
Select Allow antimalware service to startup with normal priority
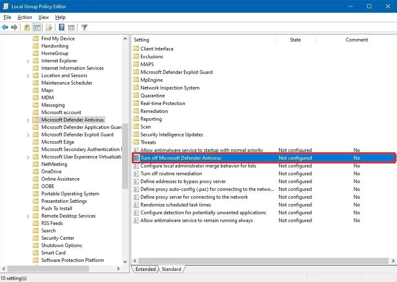[x=202, y=150]
